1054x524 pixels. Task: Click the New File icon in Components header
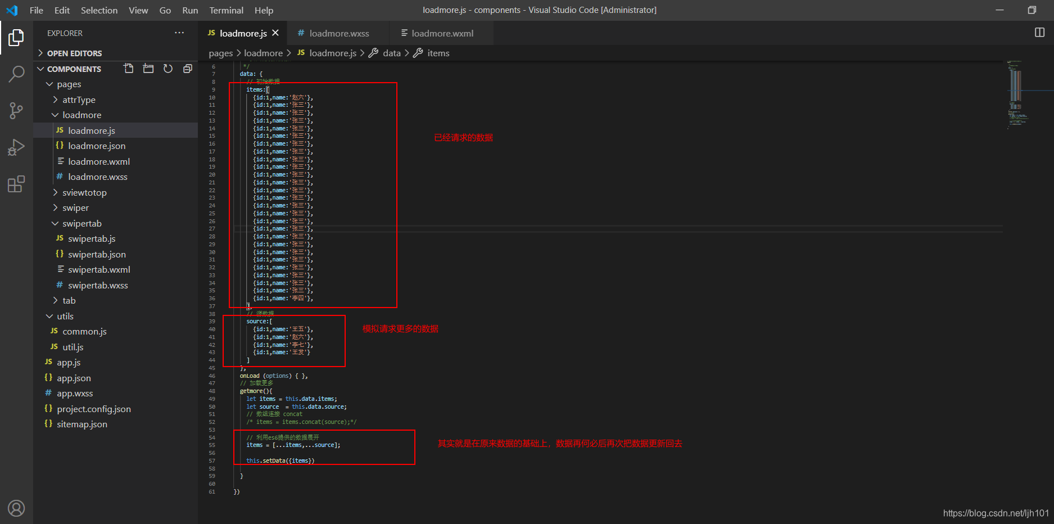coord(129,69)
